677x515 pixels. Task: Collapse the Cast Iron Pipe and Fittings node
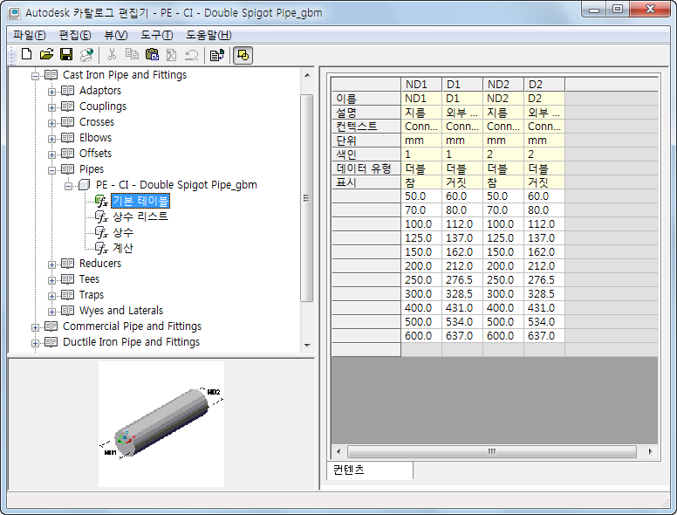click(35, 77)
